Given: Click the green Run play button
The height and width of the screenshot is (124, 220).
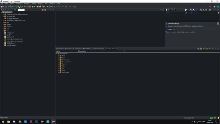Looking at the screenshot, I should [16, 7].
